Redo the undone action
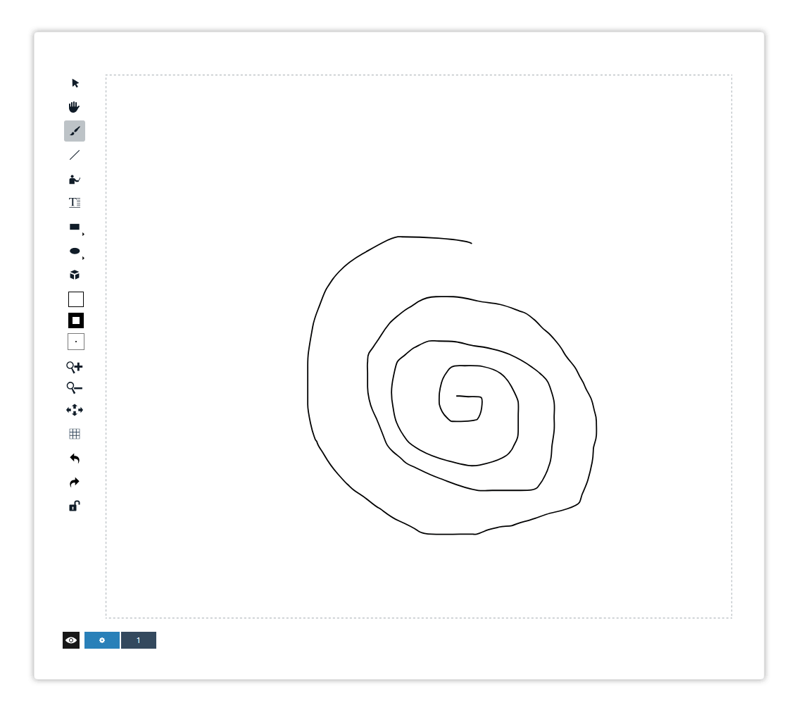Image resolution: width=799 pixels, height=717 pixels. 75,482
